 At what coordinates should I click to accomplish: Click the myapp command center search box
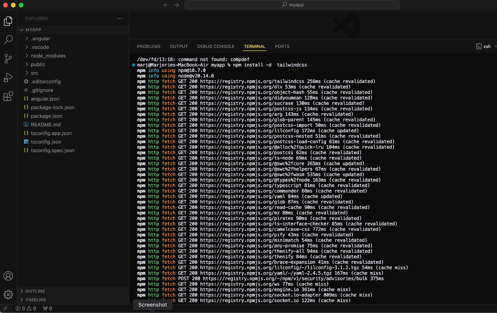click(292, 5)
